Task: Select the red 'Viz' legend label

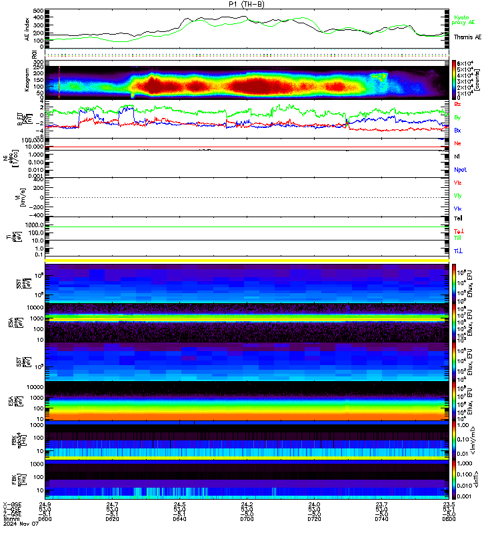Action: (457, 183)
